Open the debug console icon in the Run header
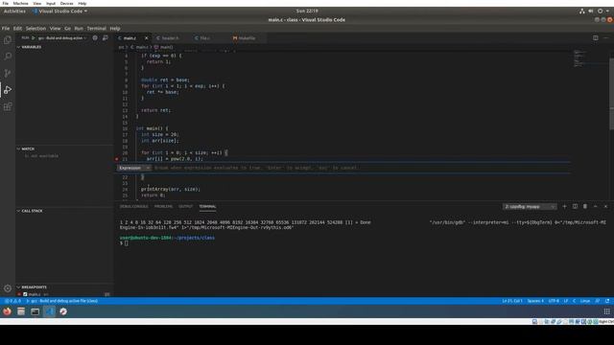The width and height of the screenshot is (614, 345). 106,38
